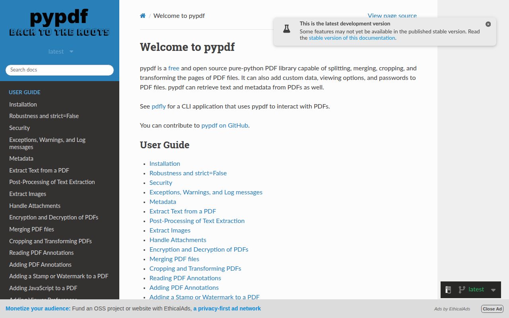Click the branch icon beside the green latest label
Screen dimensions: 509x318
coord(462,290)
